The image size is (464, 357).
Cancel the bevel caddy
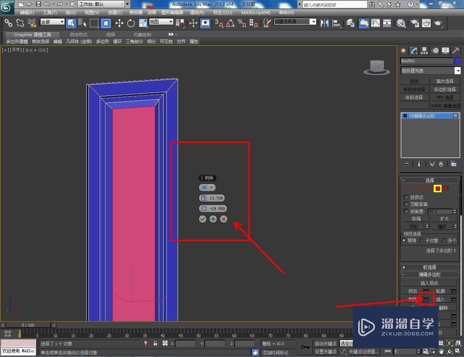(224, 219)
